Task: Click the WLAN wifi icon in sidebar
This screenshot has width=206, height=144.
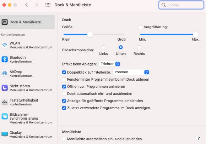Action: pyautogui.click(x=5, y=45)
